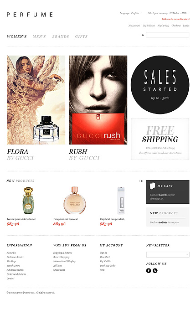The image size is (196, 310).
Task: Submit newsletter with the arrow button
Action: tap(187, 254)
